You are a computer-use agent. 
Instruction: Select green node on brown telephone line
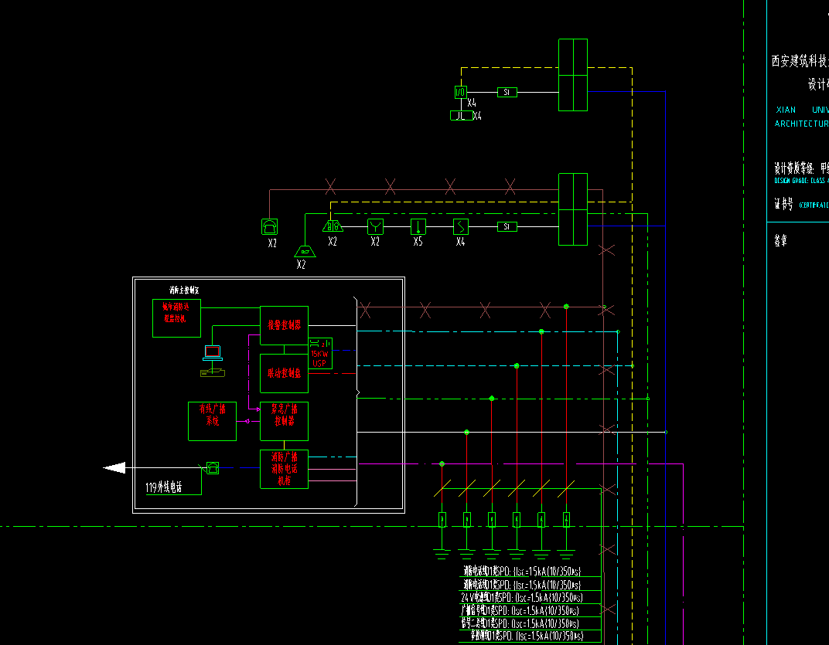566,307
